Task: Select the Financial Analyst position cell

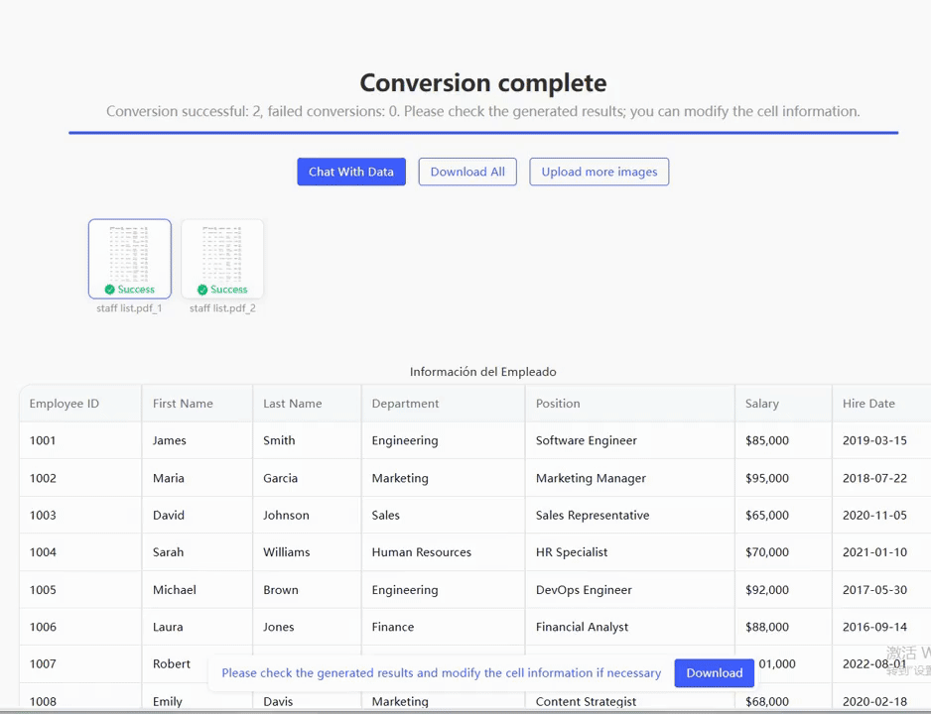Action: click(x=584, y=627)
